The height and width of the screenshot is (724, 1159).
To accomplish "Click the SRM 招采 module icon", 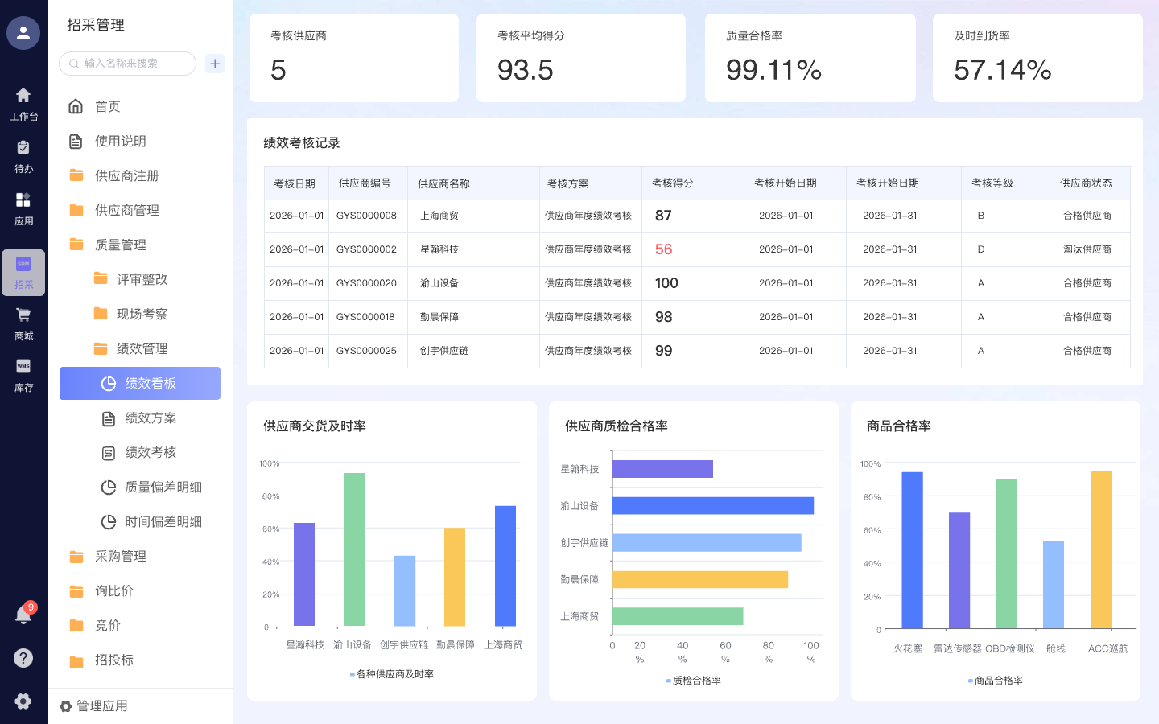I will [x=23, y=272].
